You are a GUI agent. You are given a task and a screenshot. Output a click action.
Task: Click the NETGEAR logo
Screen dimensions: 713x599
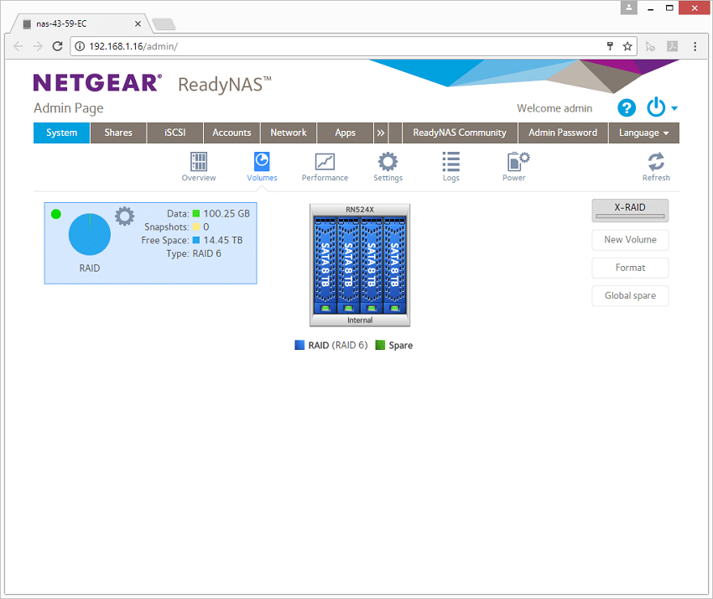click(x=97, y=83)
